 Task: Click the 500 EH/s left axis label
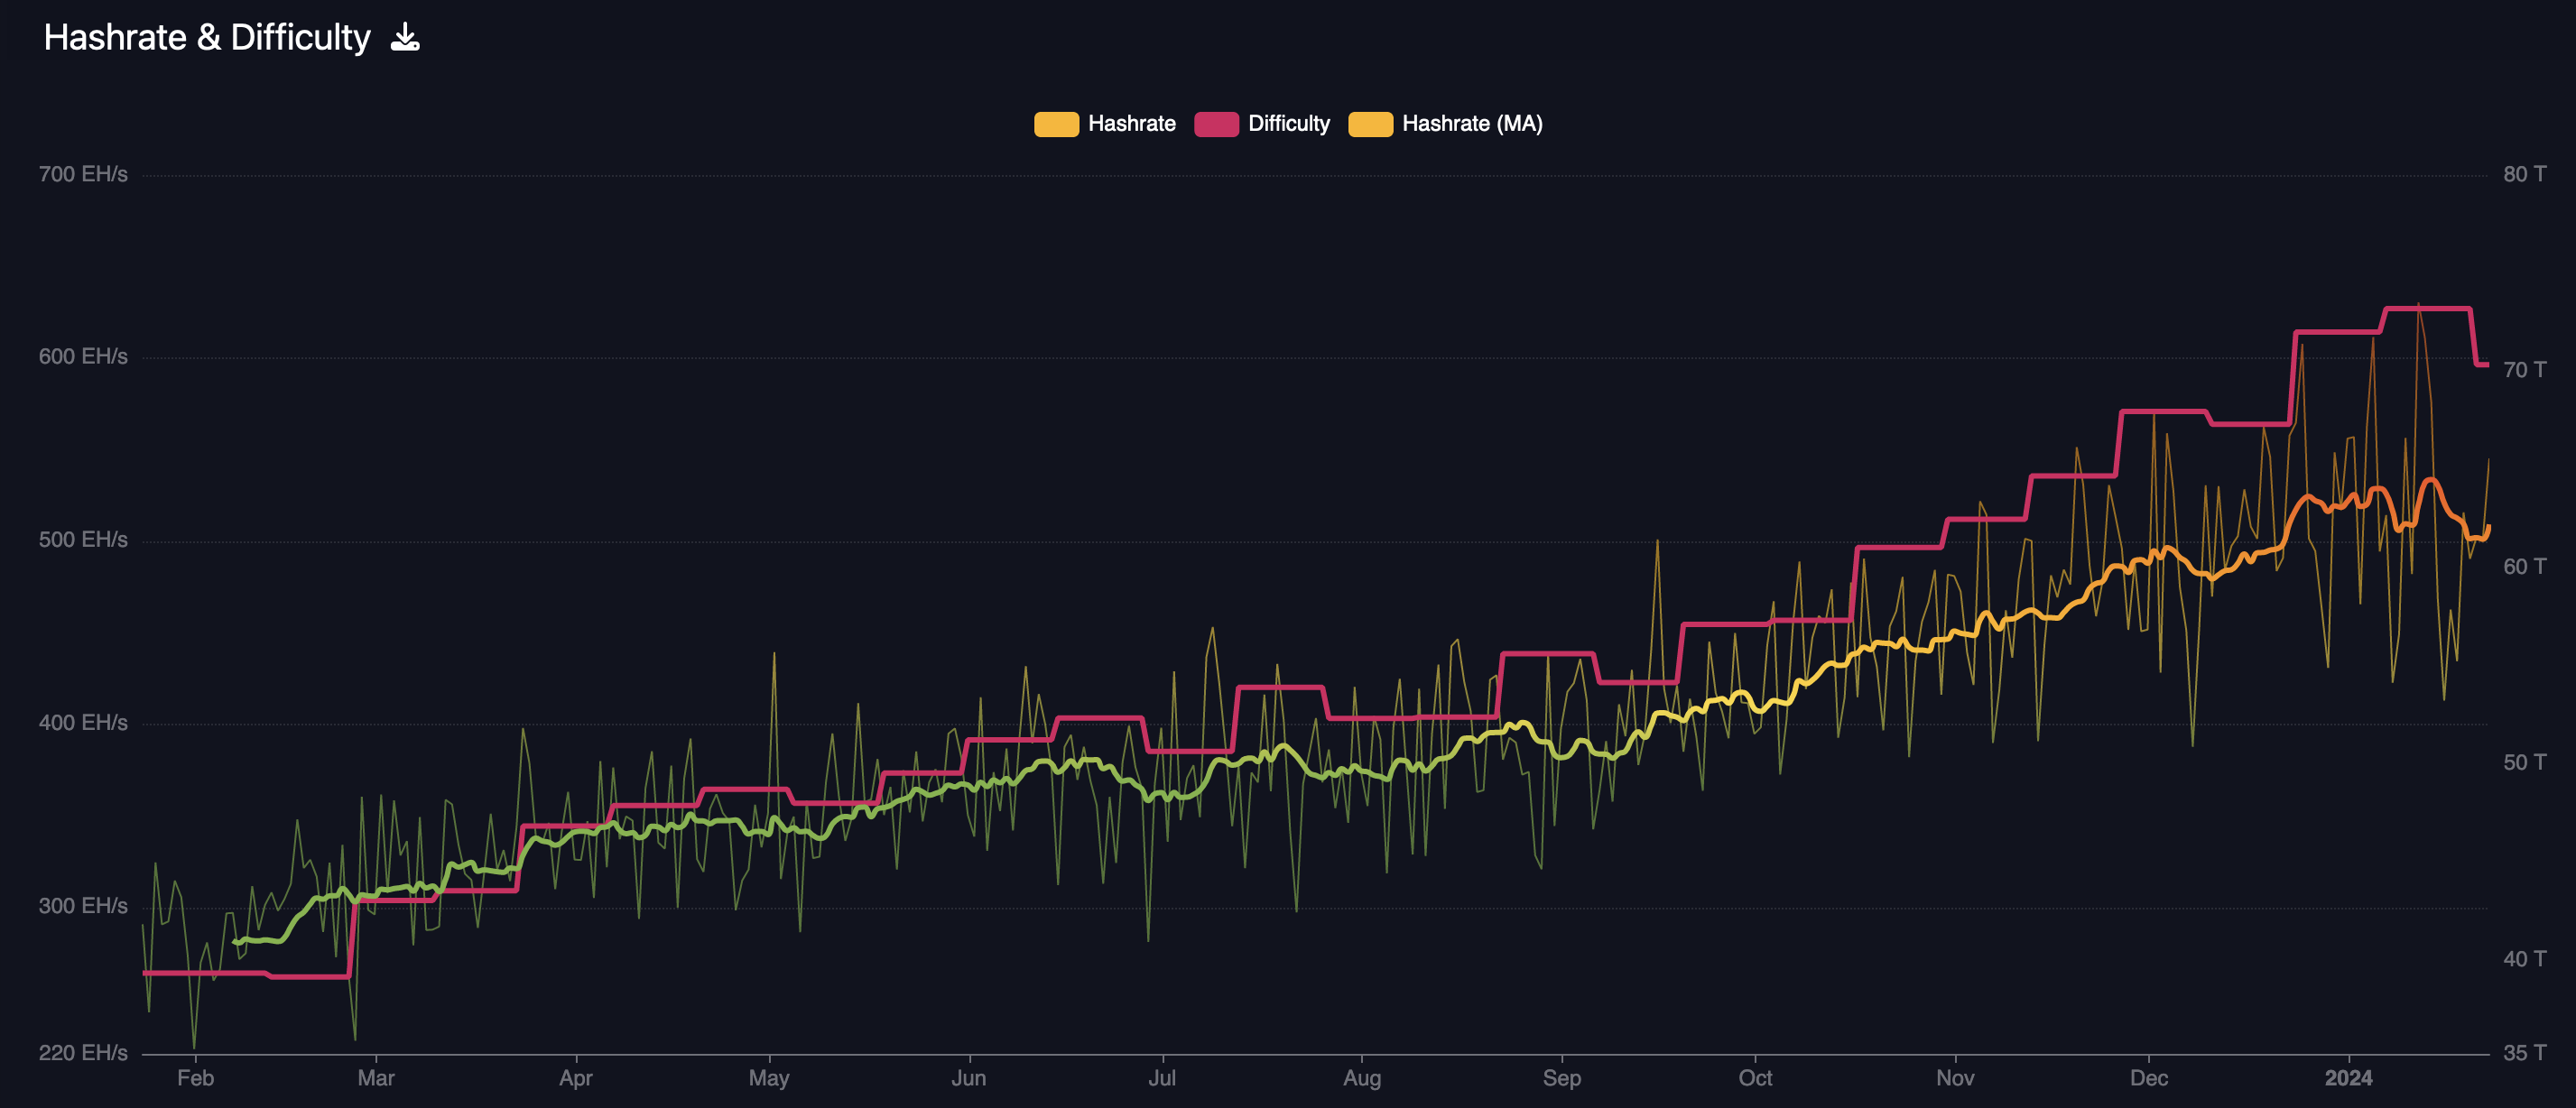tap(83, 540)
